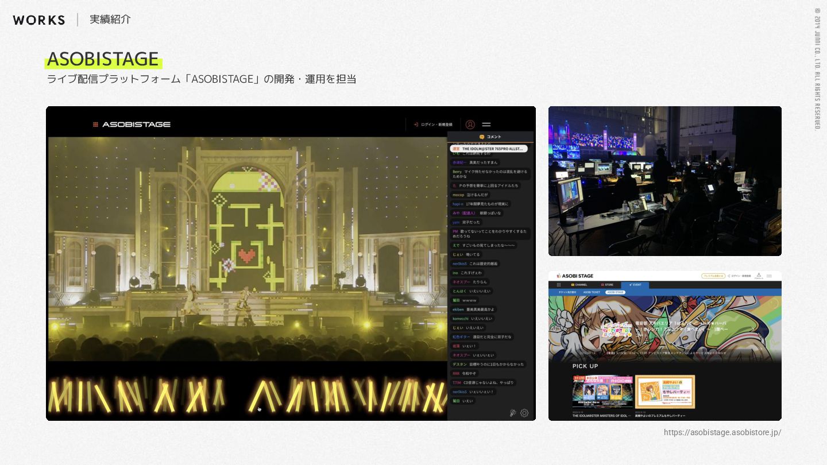The height and width of the screenshot is (465, 827).
Task: Switch to the CHANNEL tab
Action: (x=579, y=285)
